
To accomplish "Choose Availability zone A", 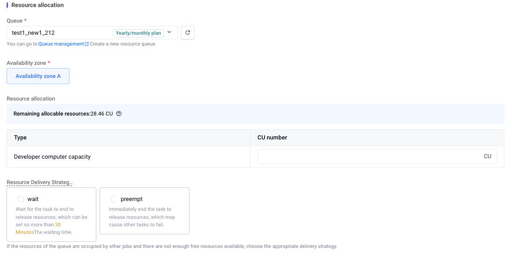I will click(x=38, y=76).
